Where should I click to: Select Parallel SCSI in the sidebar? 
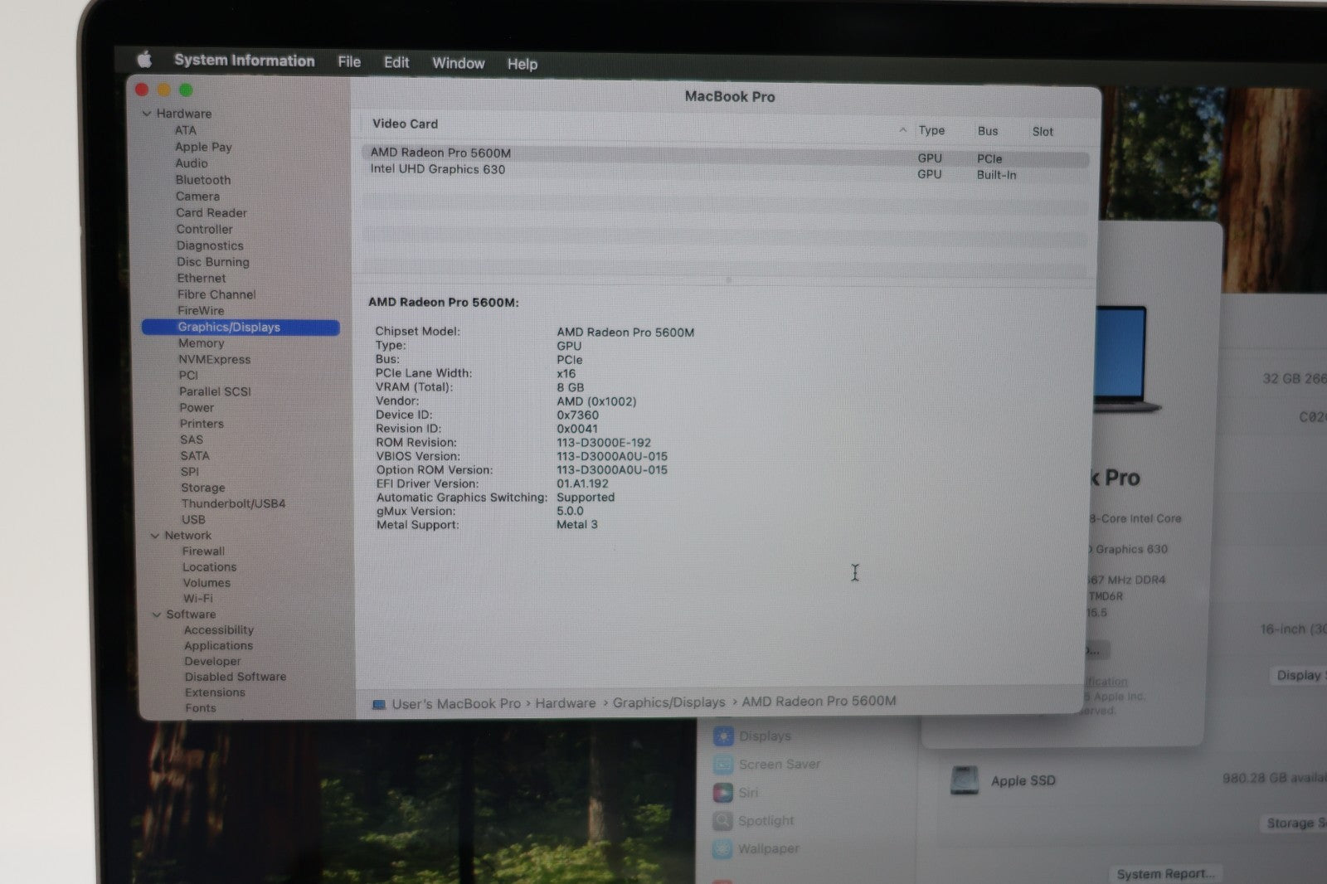215,391
